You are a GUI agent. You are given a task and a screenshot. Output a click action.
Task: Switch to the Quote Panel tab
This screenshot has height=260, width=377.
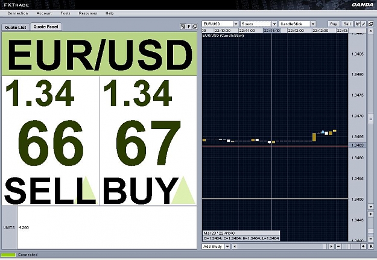point(46,27)
